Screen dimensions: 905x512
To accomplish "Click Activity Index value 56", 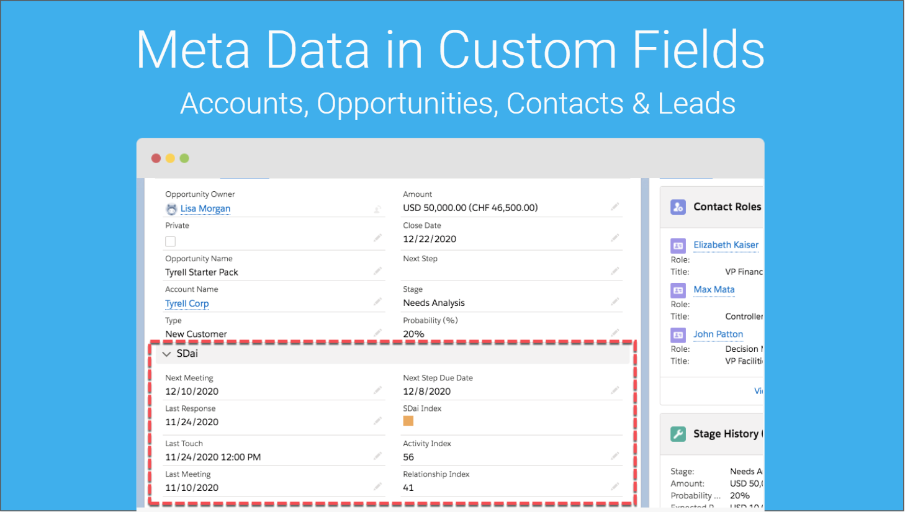I will [x=408, y=457].
